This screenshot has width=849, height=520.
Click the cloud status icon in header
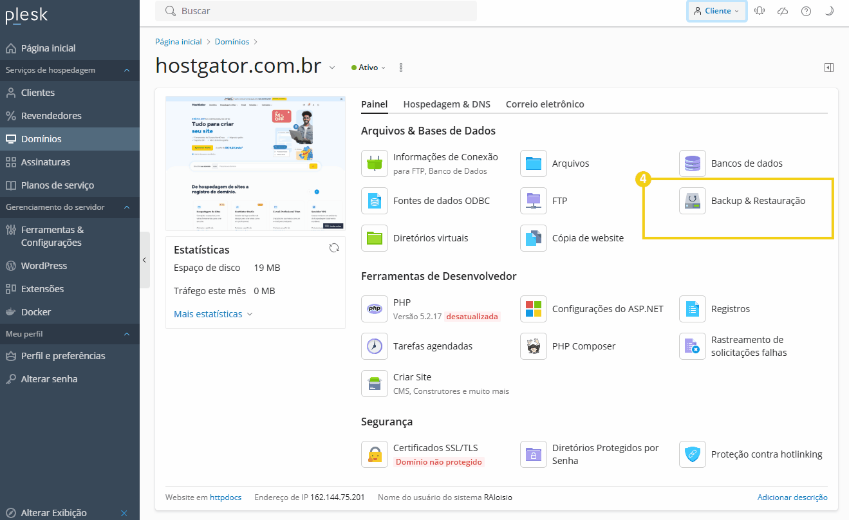pyautogui.click(x=783, y=11)
